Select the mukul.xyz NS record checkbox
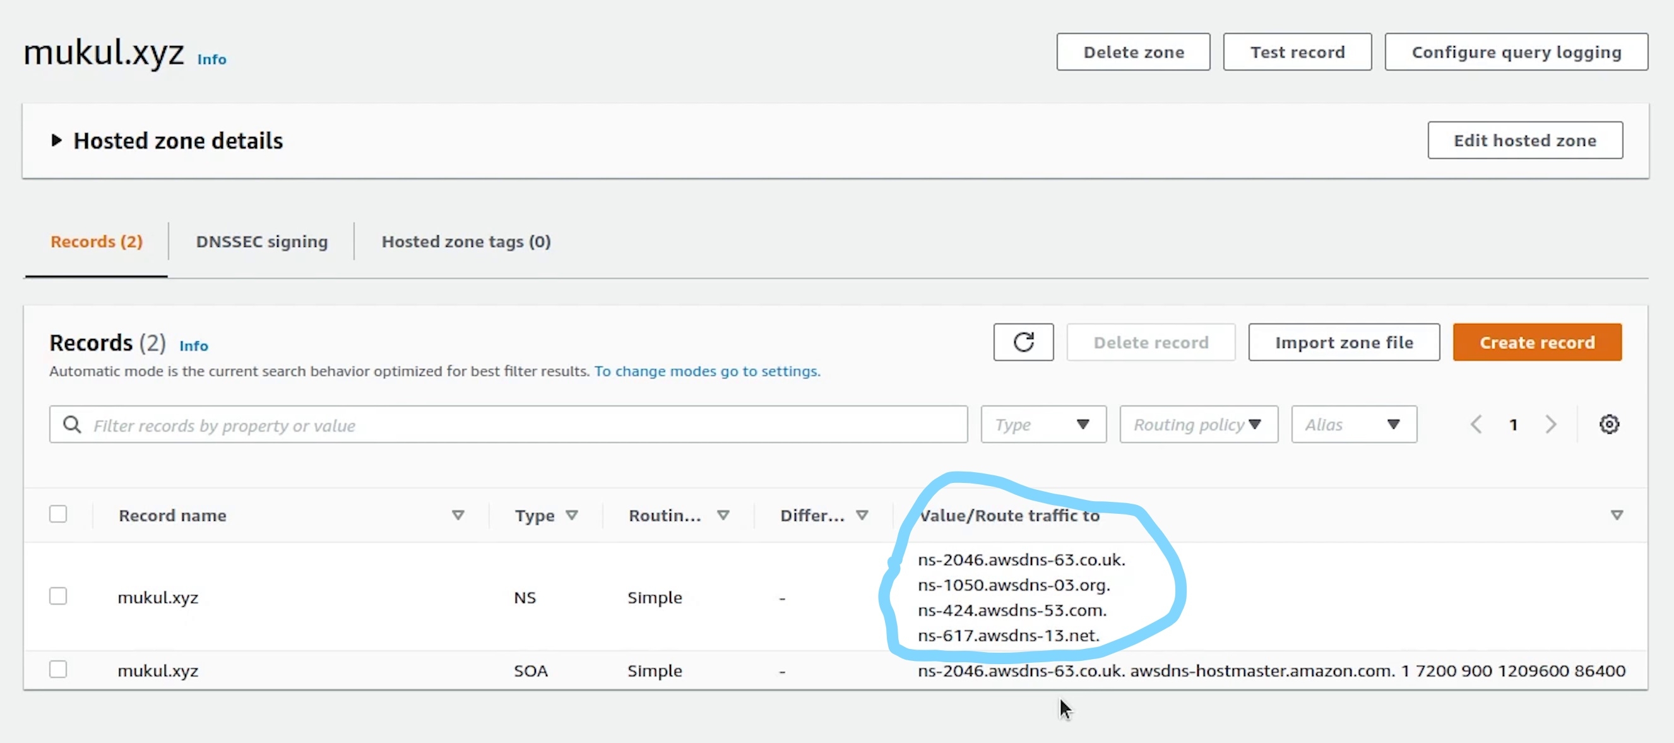 tap(58, 595)
